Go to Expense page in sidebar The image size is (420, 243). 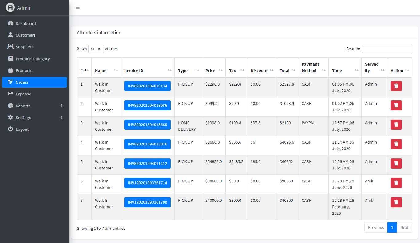pyautogui.click(x=23, y=94)
